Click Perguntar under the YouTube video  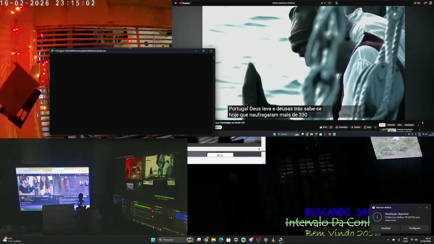point(356,127)
